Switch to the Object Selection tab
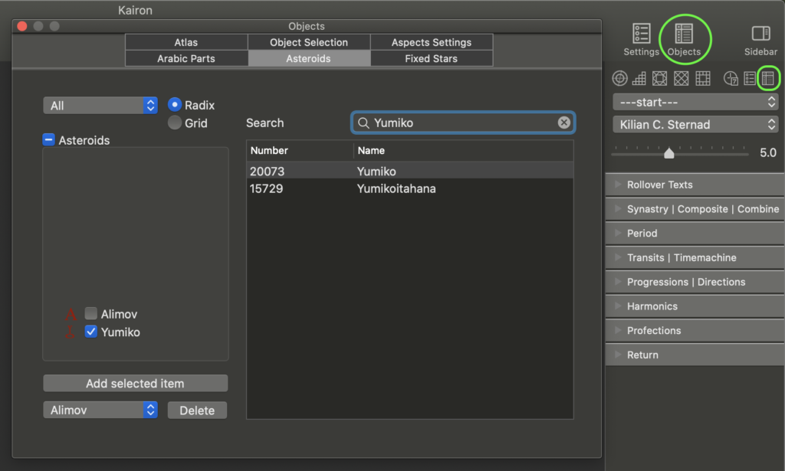The width and height of the screenshot is (785, 471). pyautogui.click(x=309, y=42)
